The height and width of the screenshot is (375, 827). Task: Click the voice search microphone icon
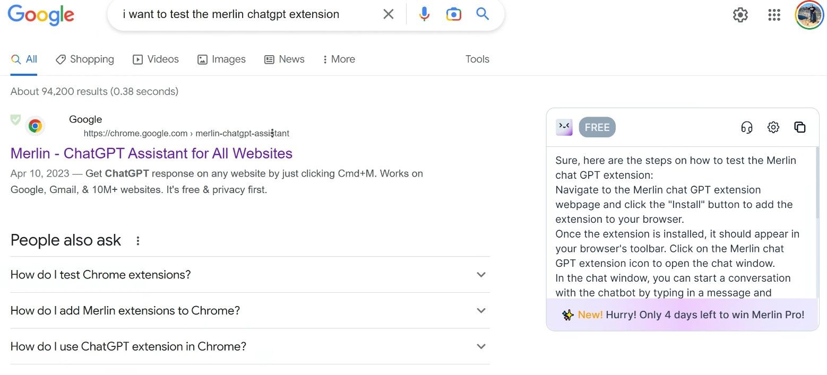pyautogui.click(x=424, y=14)
